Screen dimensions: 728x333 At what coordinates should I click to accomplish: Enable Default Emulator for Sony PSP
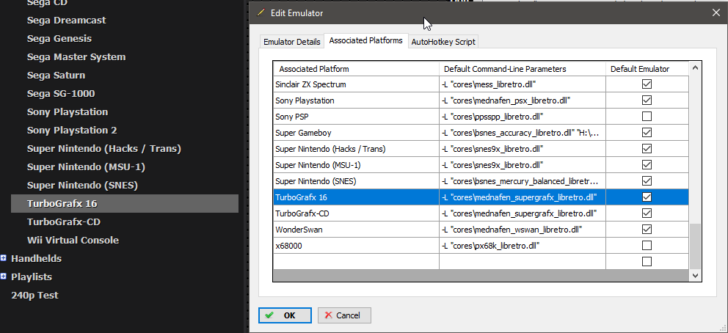647,116
